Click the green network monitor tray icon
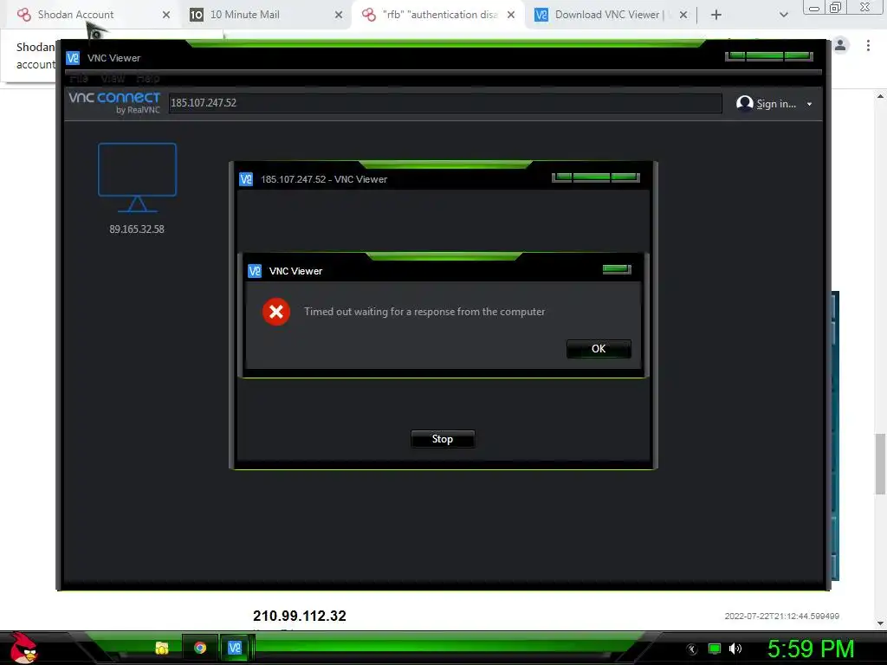The image size is (887, 665). coord(715,649)
